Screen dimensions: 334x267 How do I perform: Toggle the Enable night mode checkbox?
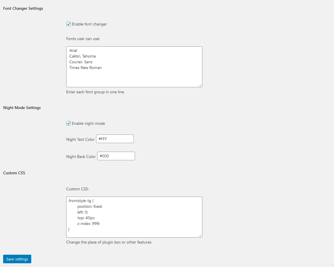pos(69,123)
